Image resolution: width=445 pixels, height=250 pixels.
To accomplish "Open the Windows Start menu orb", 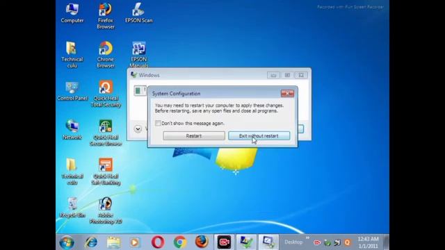I will [67, 242].
